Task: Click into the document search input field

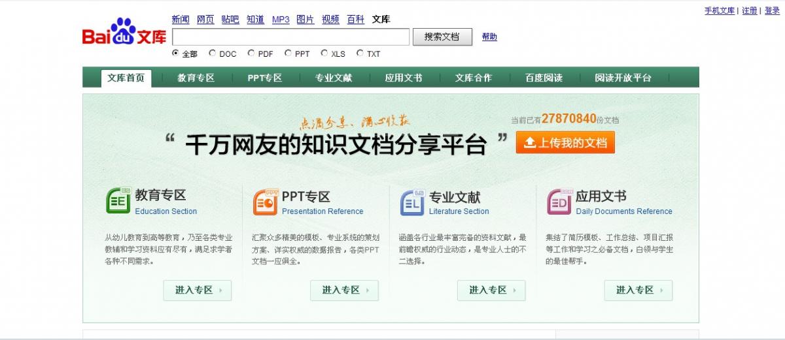Action: pyautogui.click(x=290, y=37)
